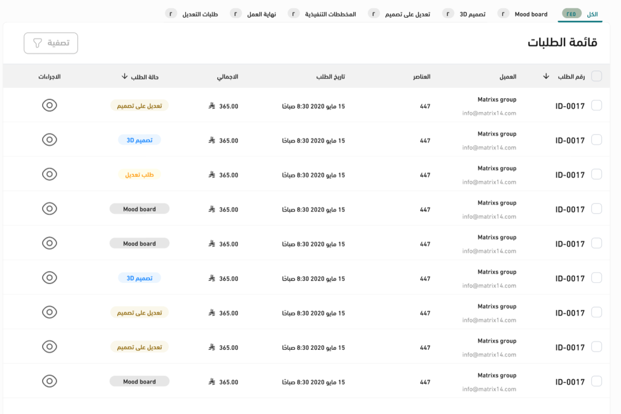This screenshot has height=414, width=621.
Task: Open view icon for second row's تصميم 3D order
Action: (x=50, y=140)
